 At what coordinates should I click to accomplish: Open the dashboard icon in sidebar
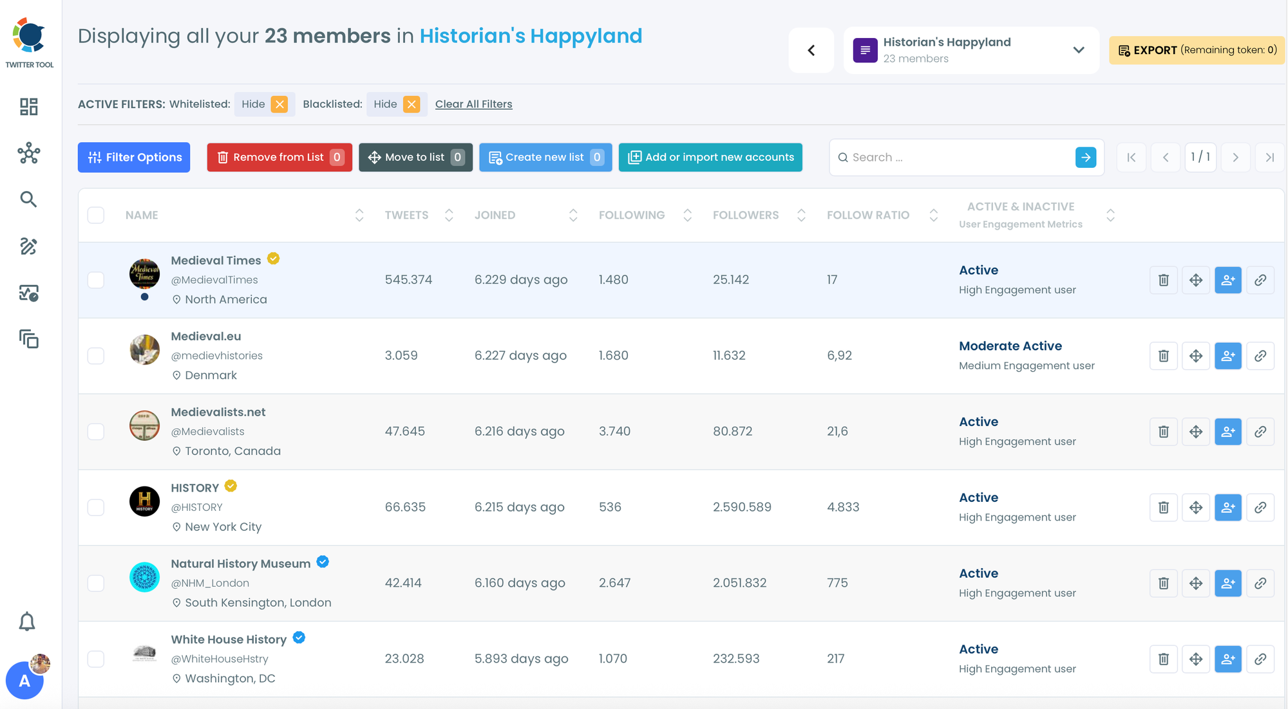click(x=29, y=107)
